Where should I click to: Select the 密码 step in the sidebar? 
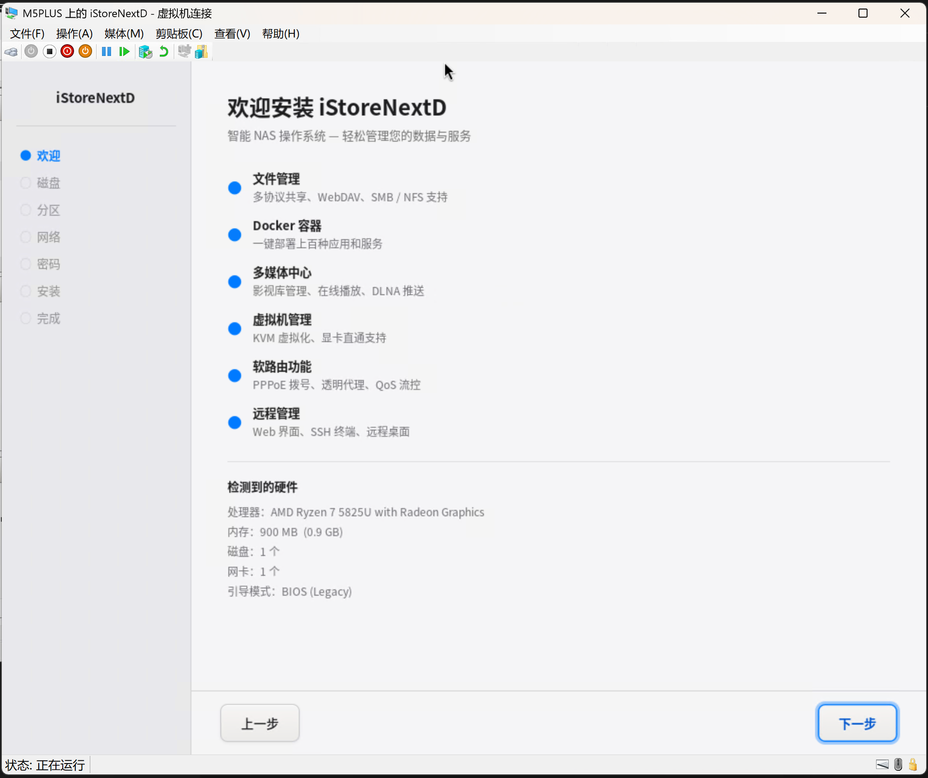pos(48,264)
